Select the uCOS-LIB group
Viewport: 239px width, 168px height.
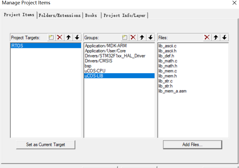point(119,76)
